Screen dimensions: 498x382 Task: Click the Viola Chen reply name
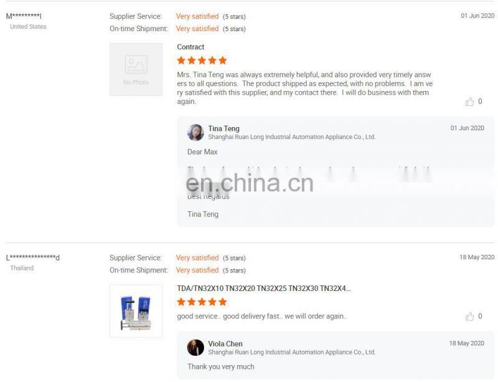click(x=225, y=344)
